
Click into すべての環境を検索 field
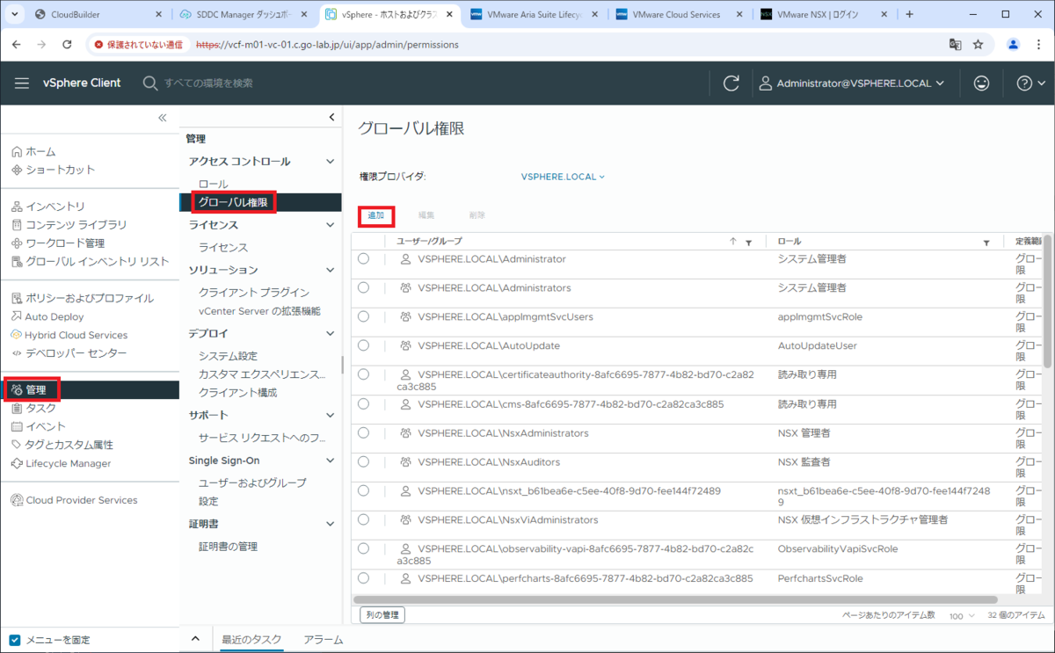pos(207,83)
